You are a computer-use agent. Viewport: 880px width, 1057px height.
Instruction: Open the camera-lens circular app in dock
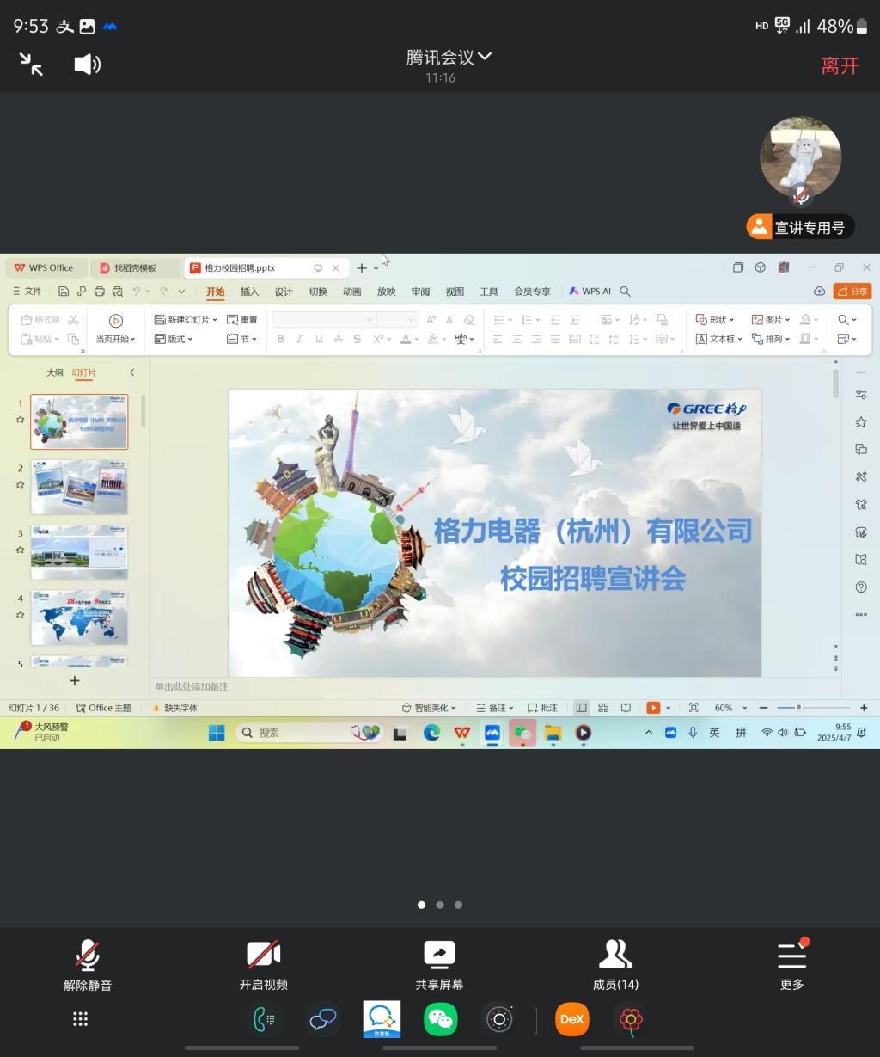[499, 1019]
